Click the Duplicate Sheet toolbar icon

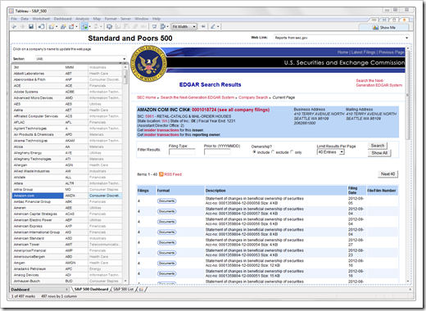63,26
